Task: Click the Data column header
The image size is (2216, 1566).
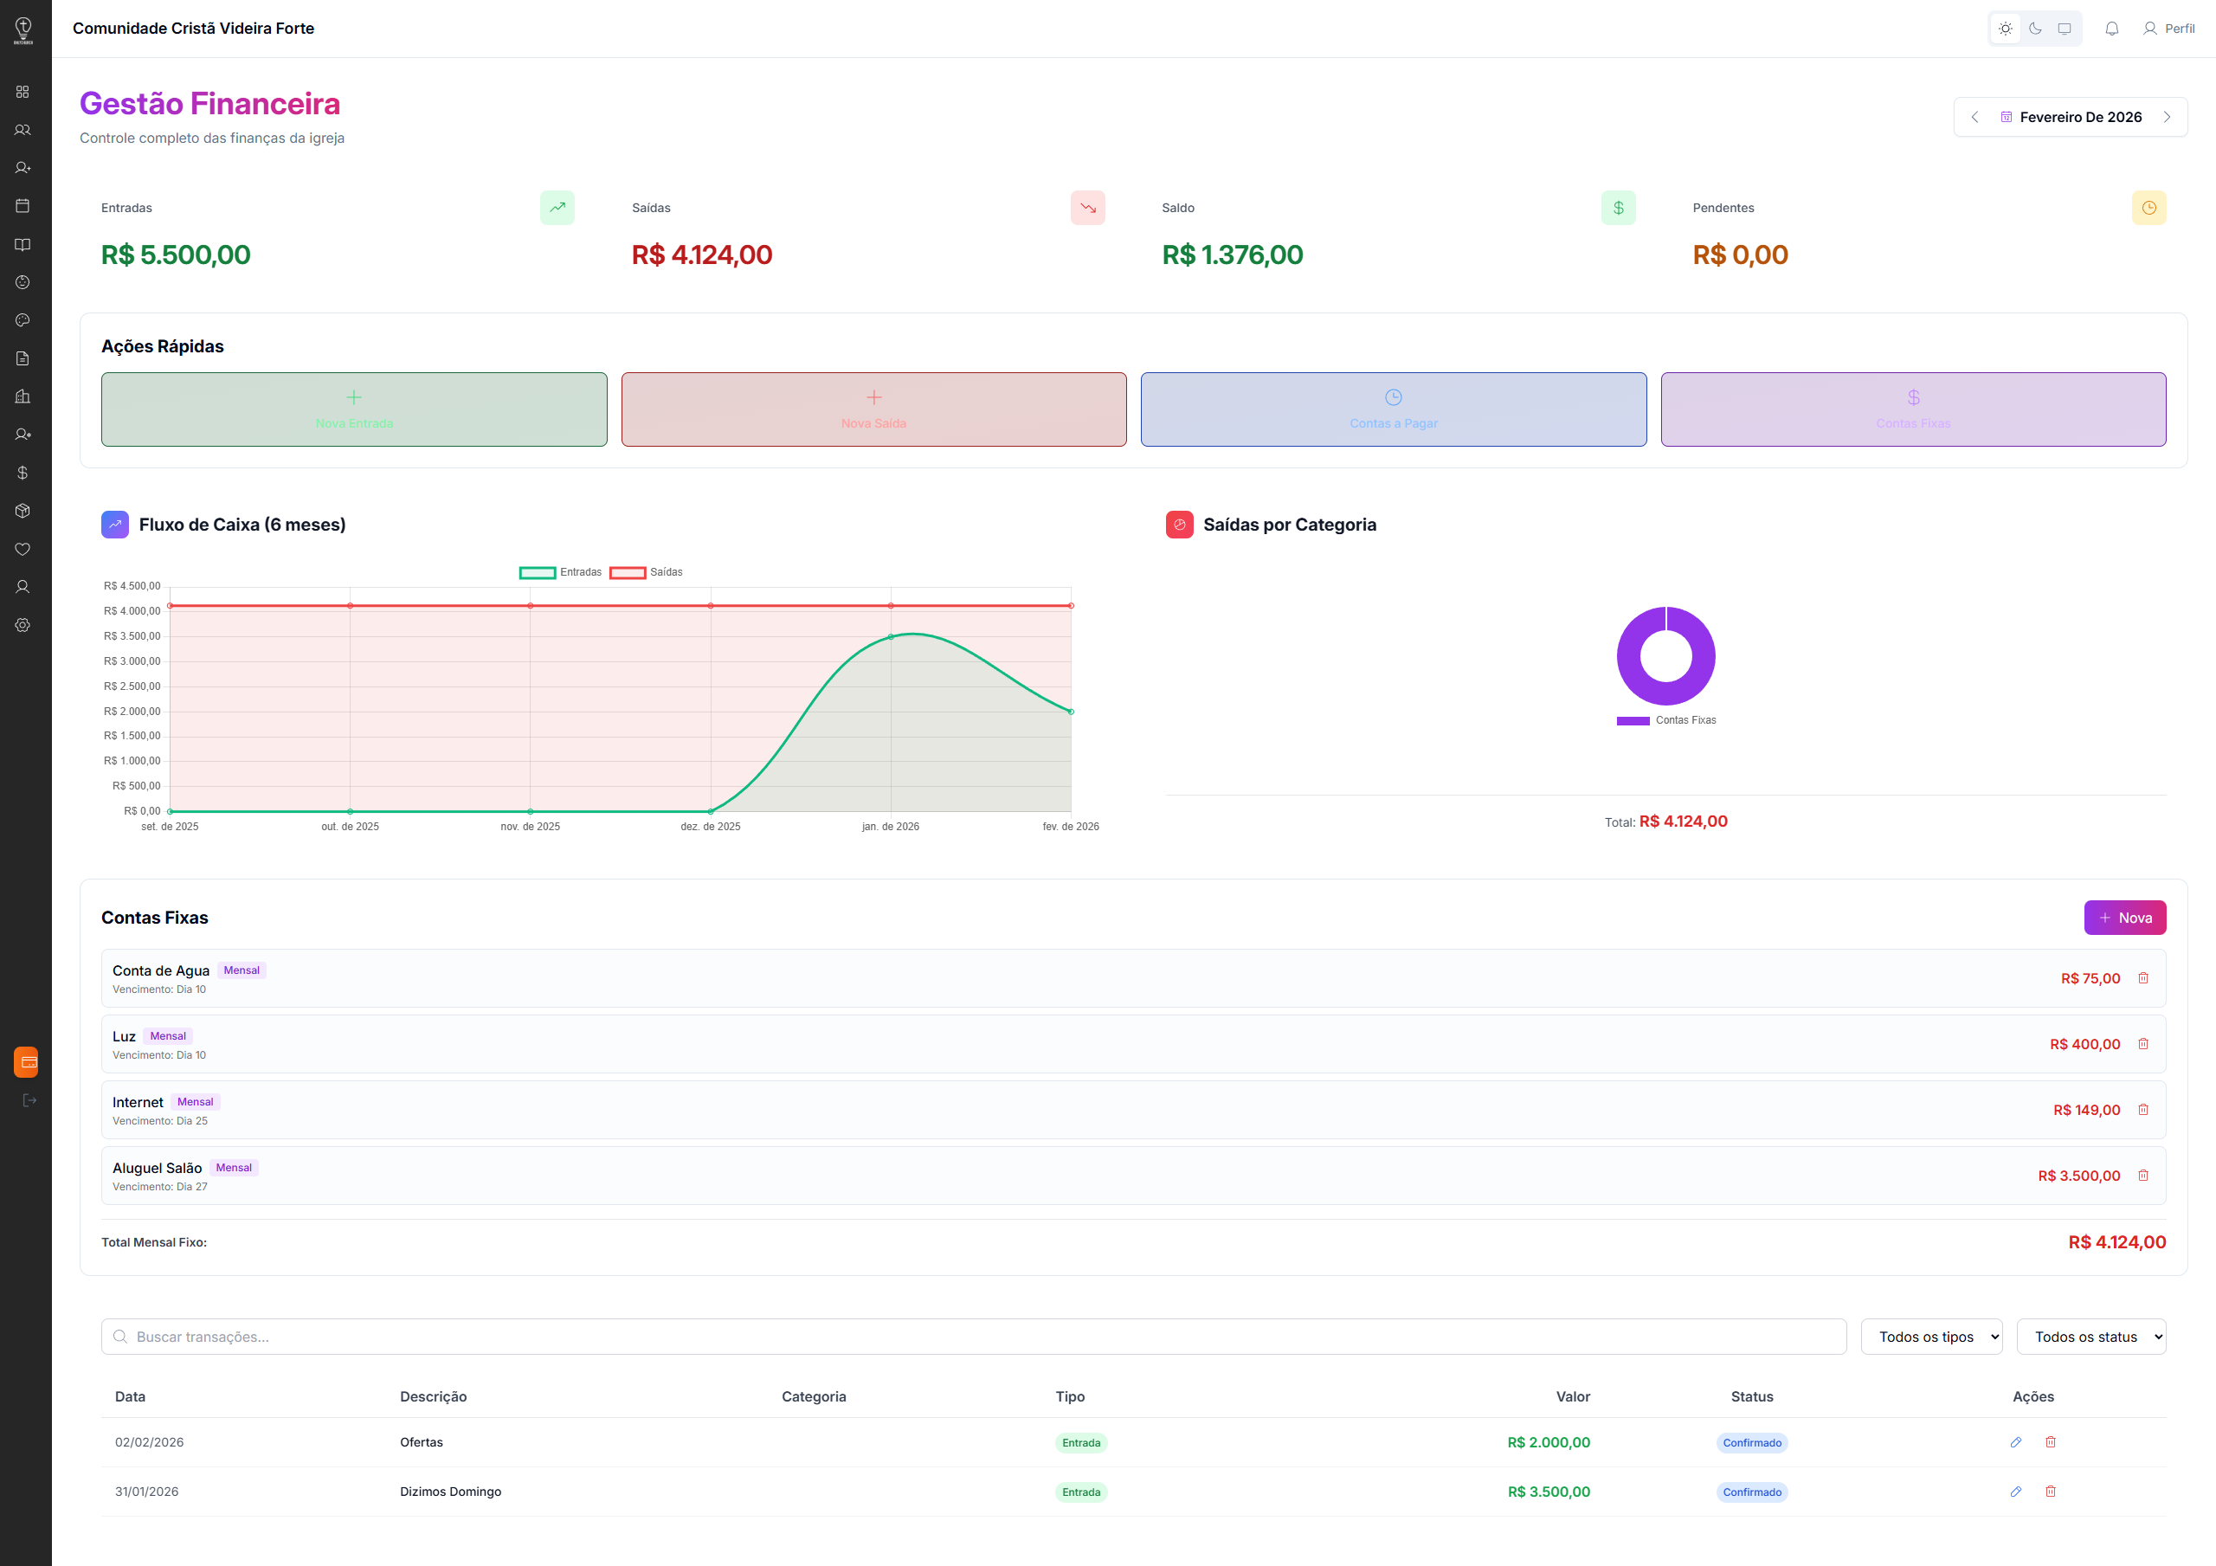Action: [x=131, y=1397]
